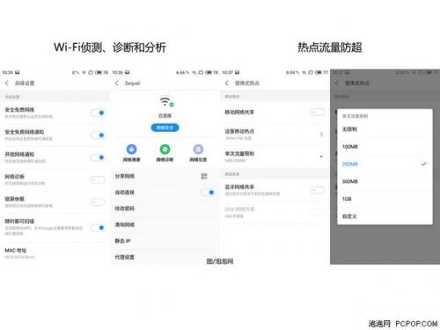440x330 pixels.
Task: Enable the 网络诊断 switch in 高级设置
Action: [x=98, y=180]
